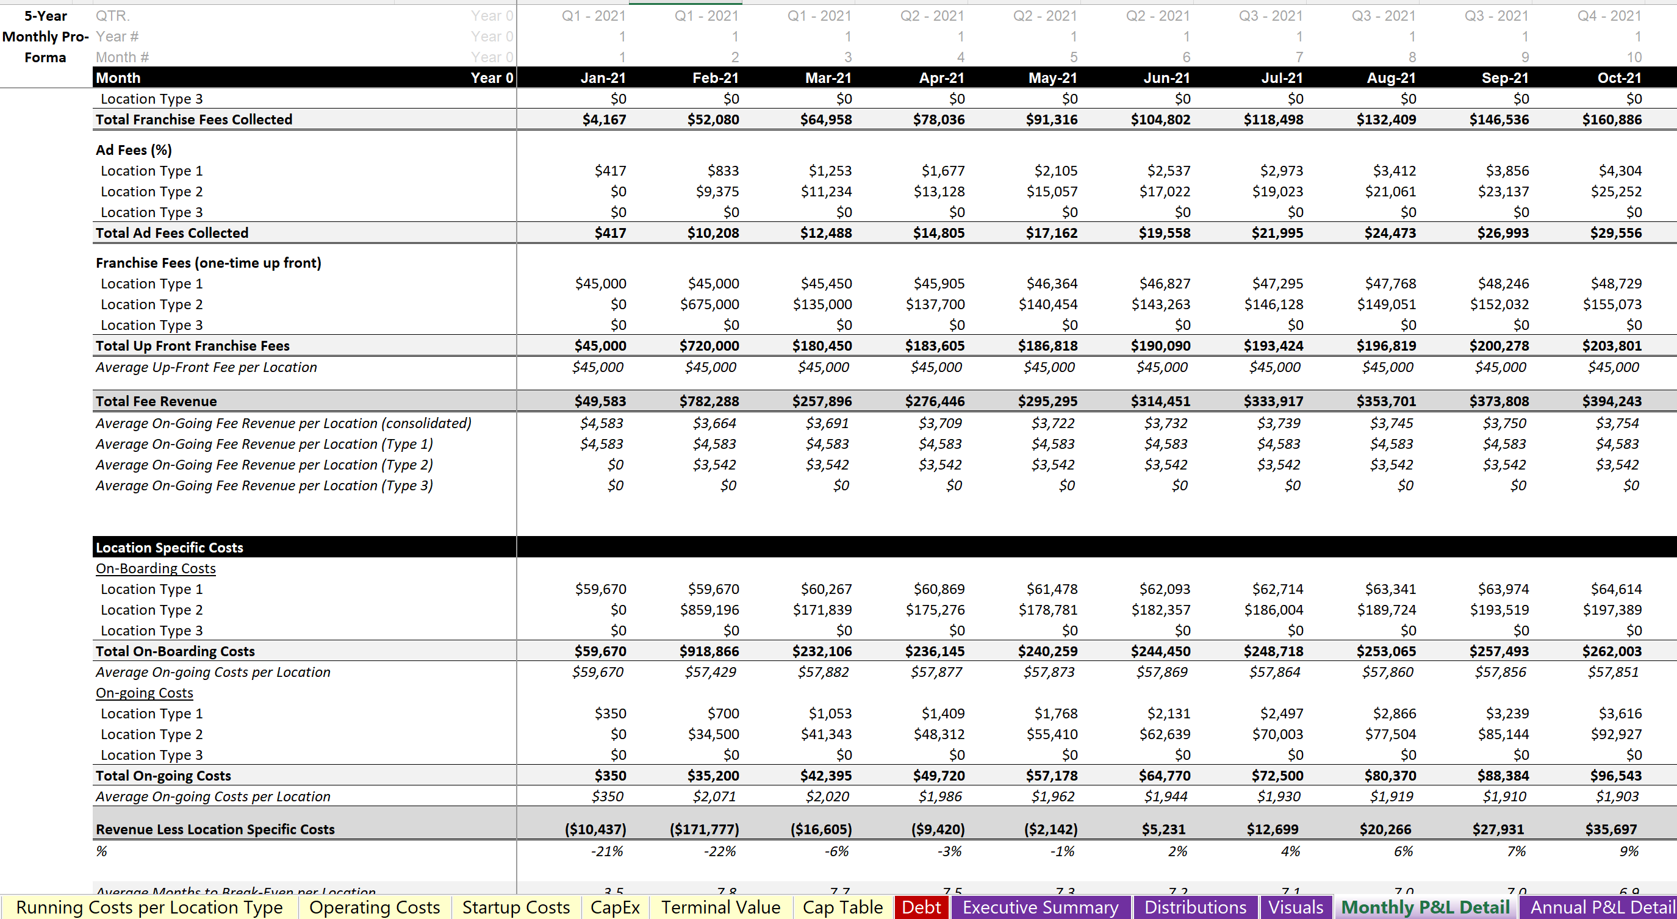Click the Total Franchise Fees Collected label
1677x919 pixels.
pos(194,120)
